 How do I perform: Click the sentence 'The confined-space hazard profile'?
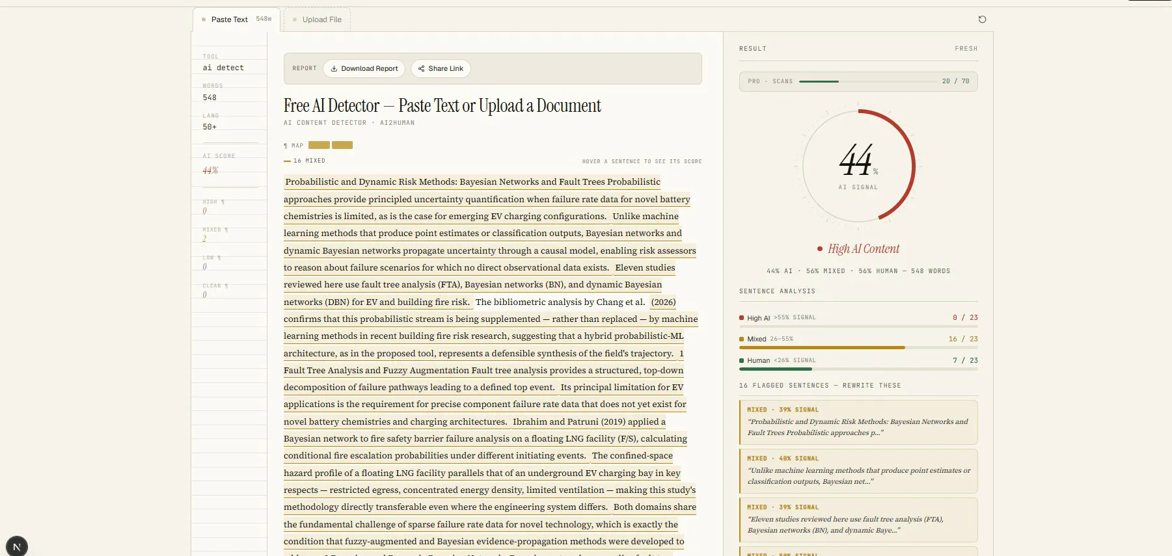click(489, 482)
